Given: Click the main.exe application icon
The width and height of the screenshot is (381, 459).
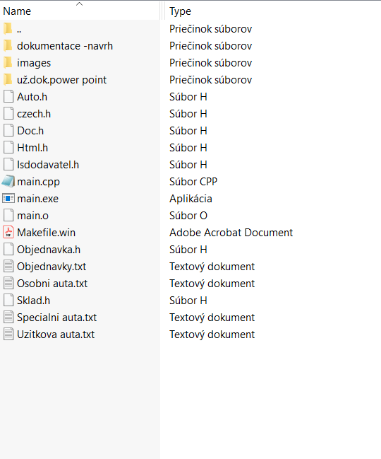Looking at the screenshot, I should pyautogui.click(x=8, y=199).
